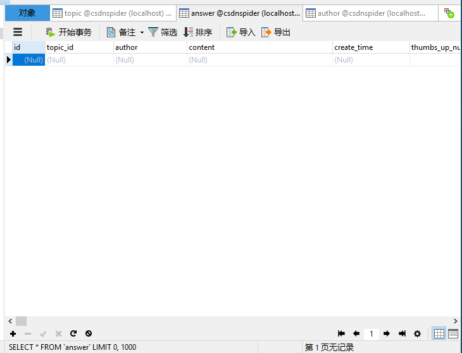Click the author column header
This screenshot has height=353, width=462.
[x=150, y=47]
